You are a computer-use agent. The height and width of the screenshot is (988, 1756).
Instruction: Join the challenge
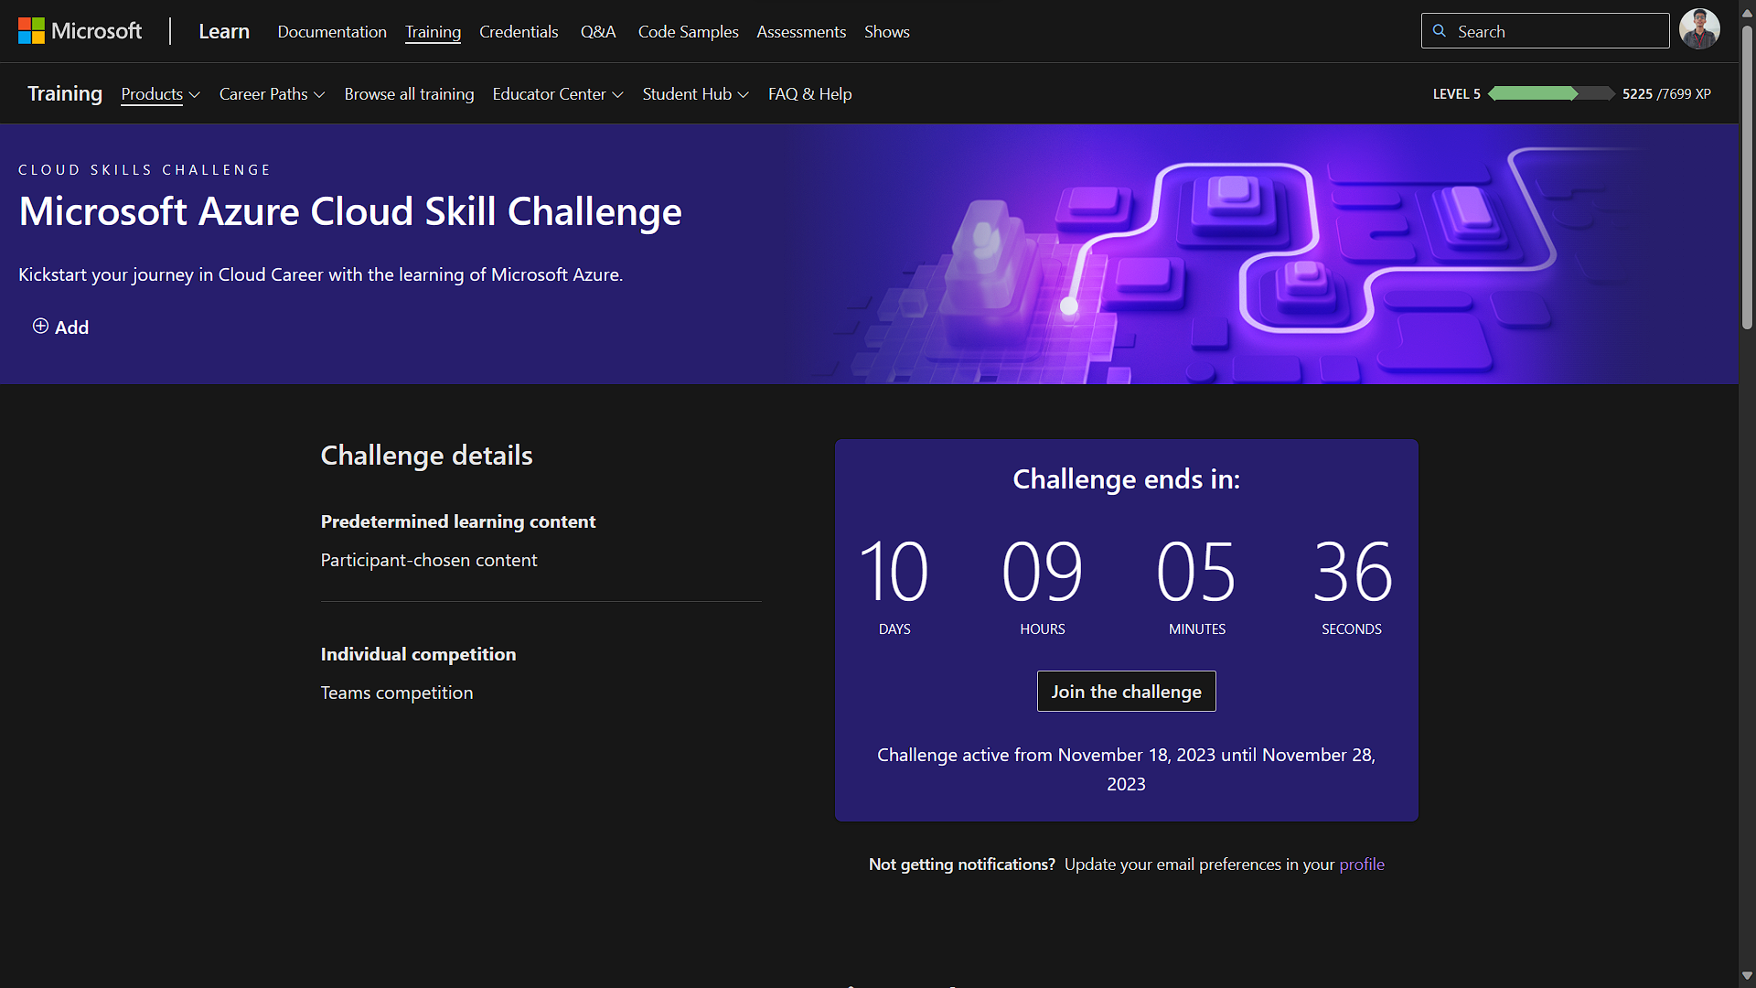coord(1126,691)
